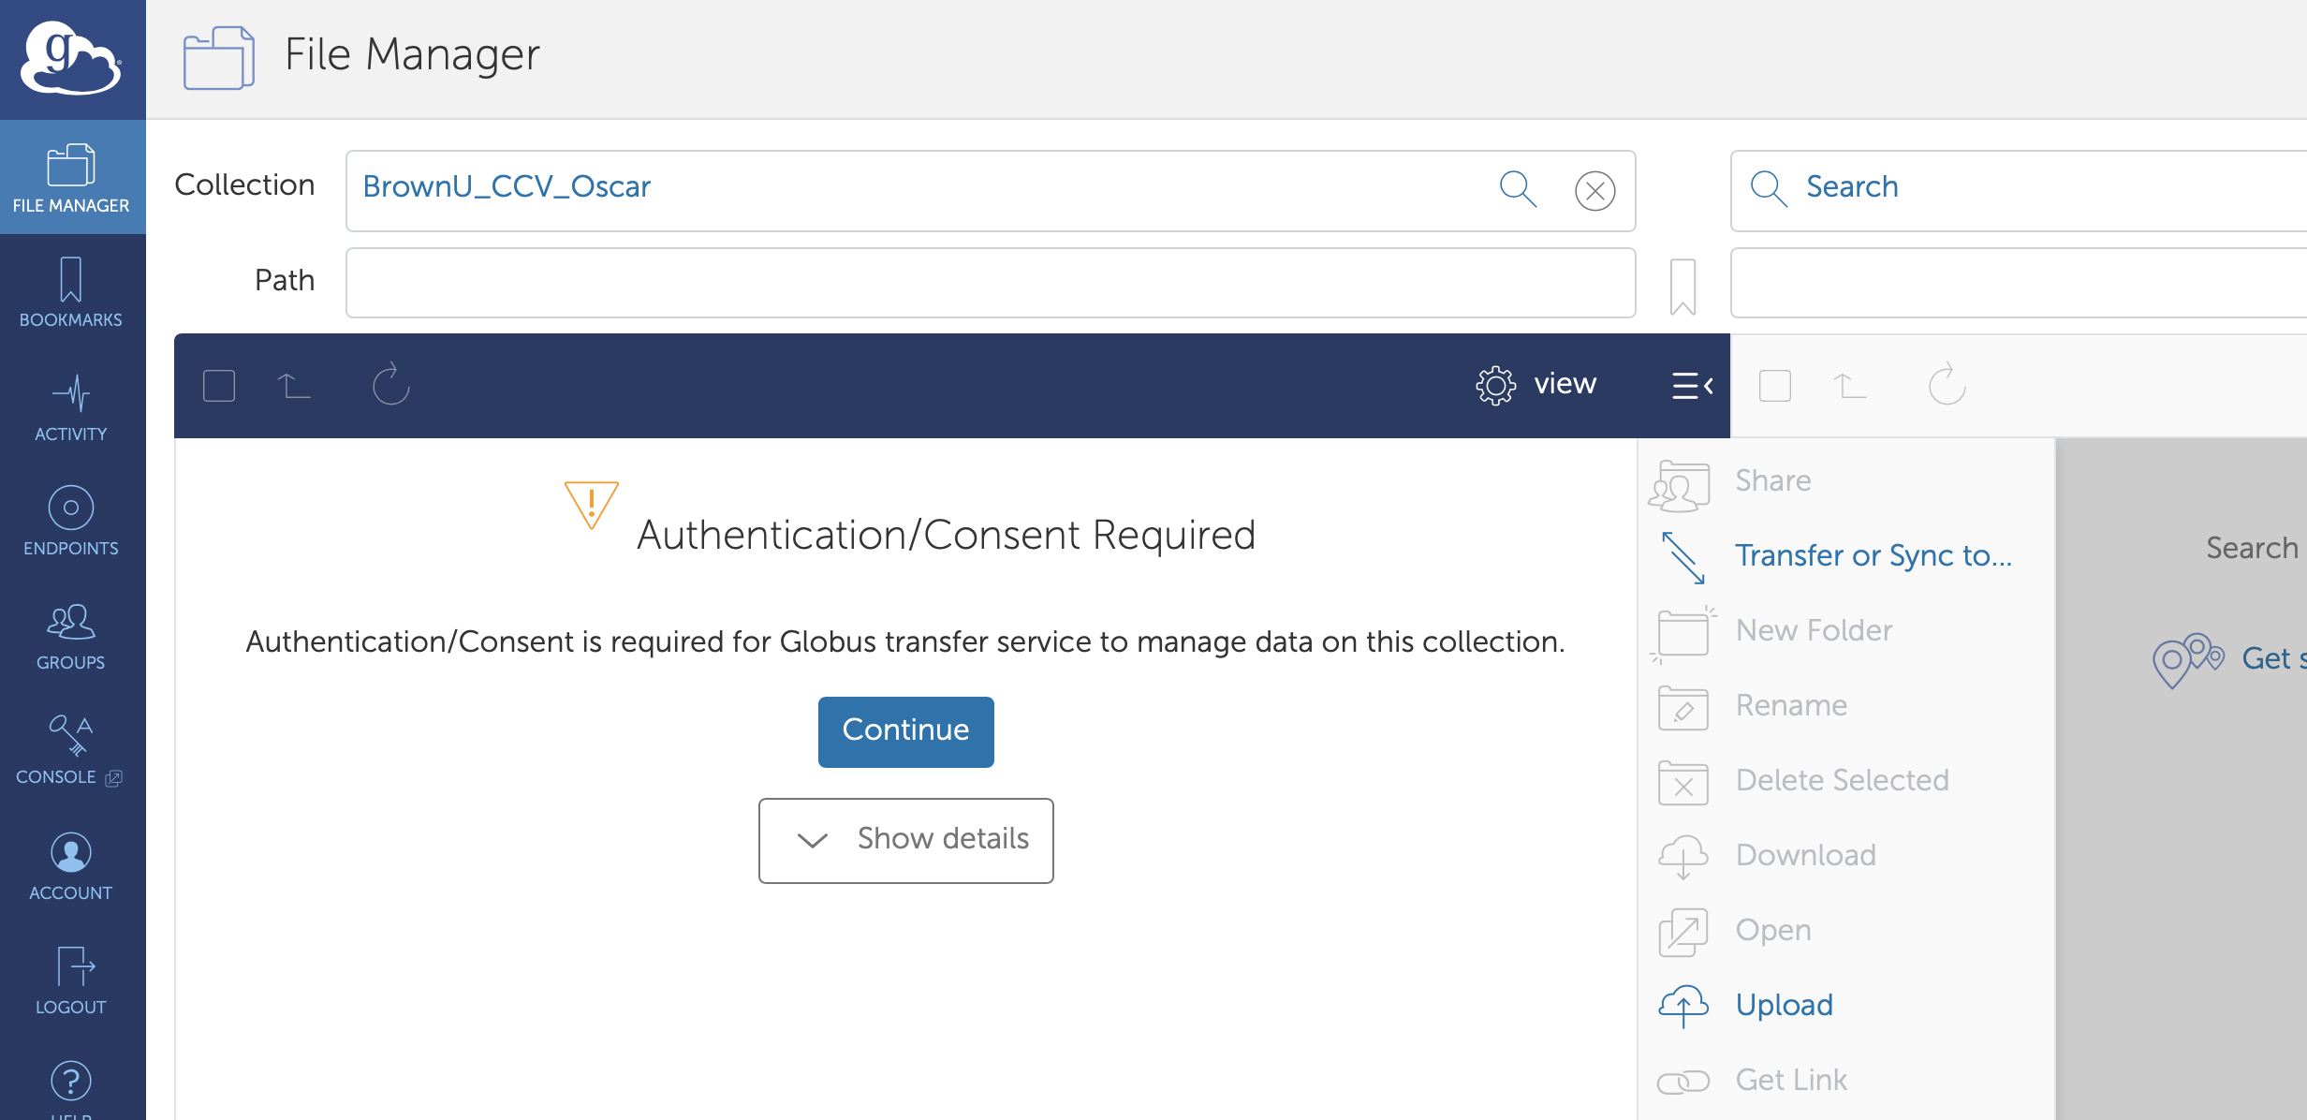This screenshot has height=1120, width=2307.
Task: Go to Bookmarks in sidebar
Action: click(x=71, y=292)
